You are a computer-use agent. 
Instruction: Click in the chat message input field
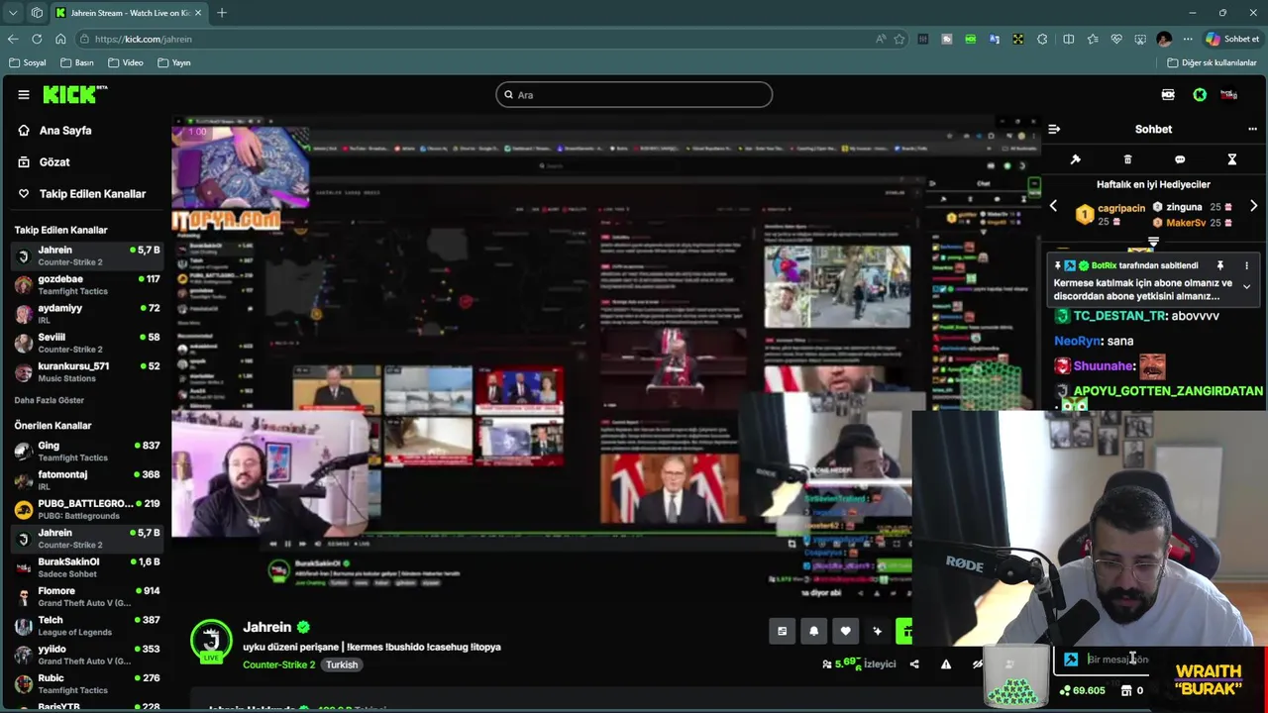(x=1117, y=660)
